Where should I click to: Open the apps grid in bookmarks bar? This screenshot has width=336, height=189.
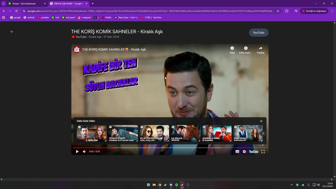pyautogui.click(x=3, y=18)
